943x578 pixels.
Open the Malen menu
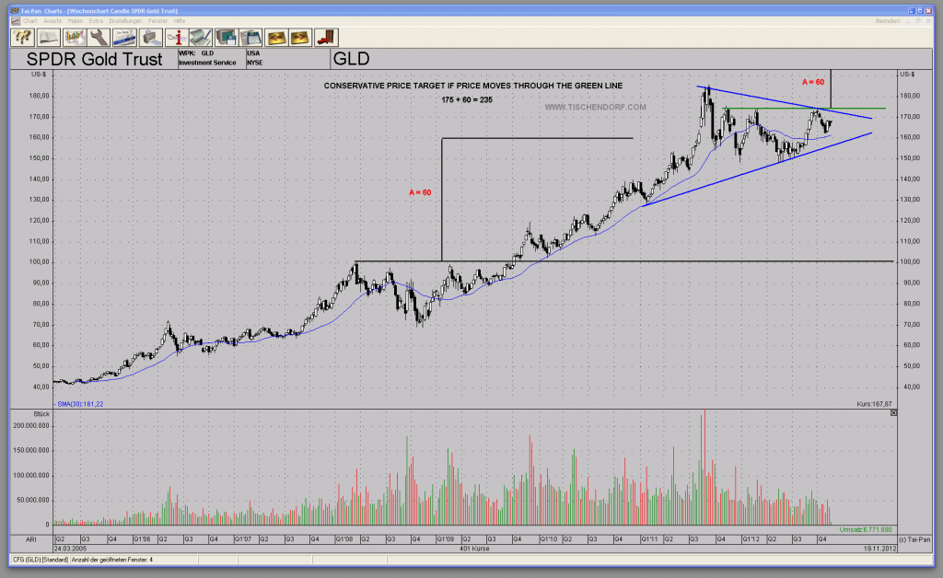tap(76, 20)
